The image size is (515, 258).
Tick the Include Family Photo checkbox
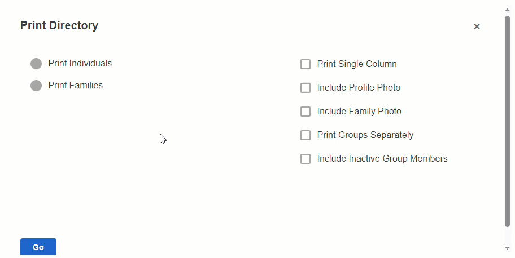(x=305, y=112)
